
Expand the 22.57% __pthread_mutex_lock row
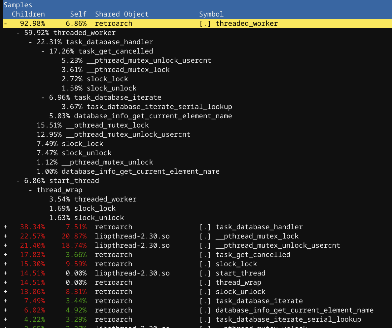6,236
